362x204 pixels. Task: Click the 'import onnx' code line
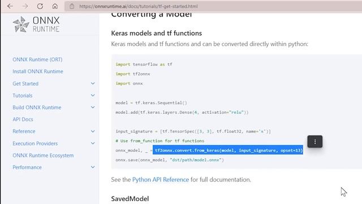[129, 83]
